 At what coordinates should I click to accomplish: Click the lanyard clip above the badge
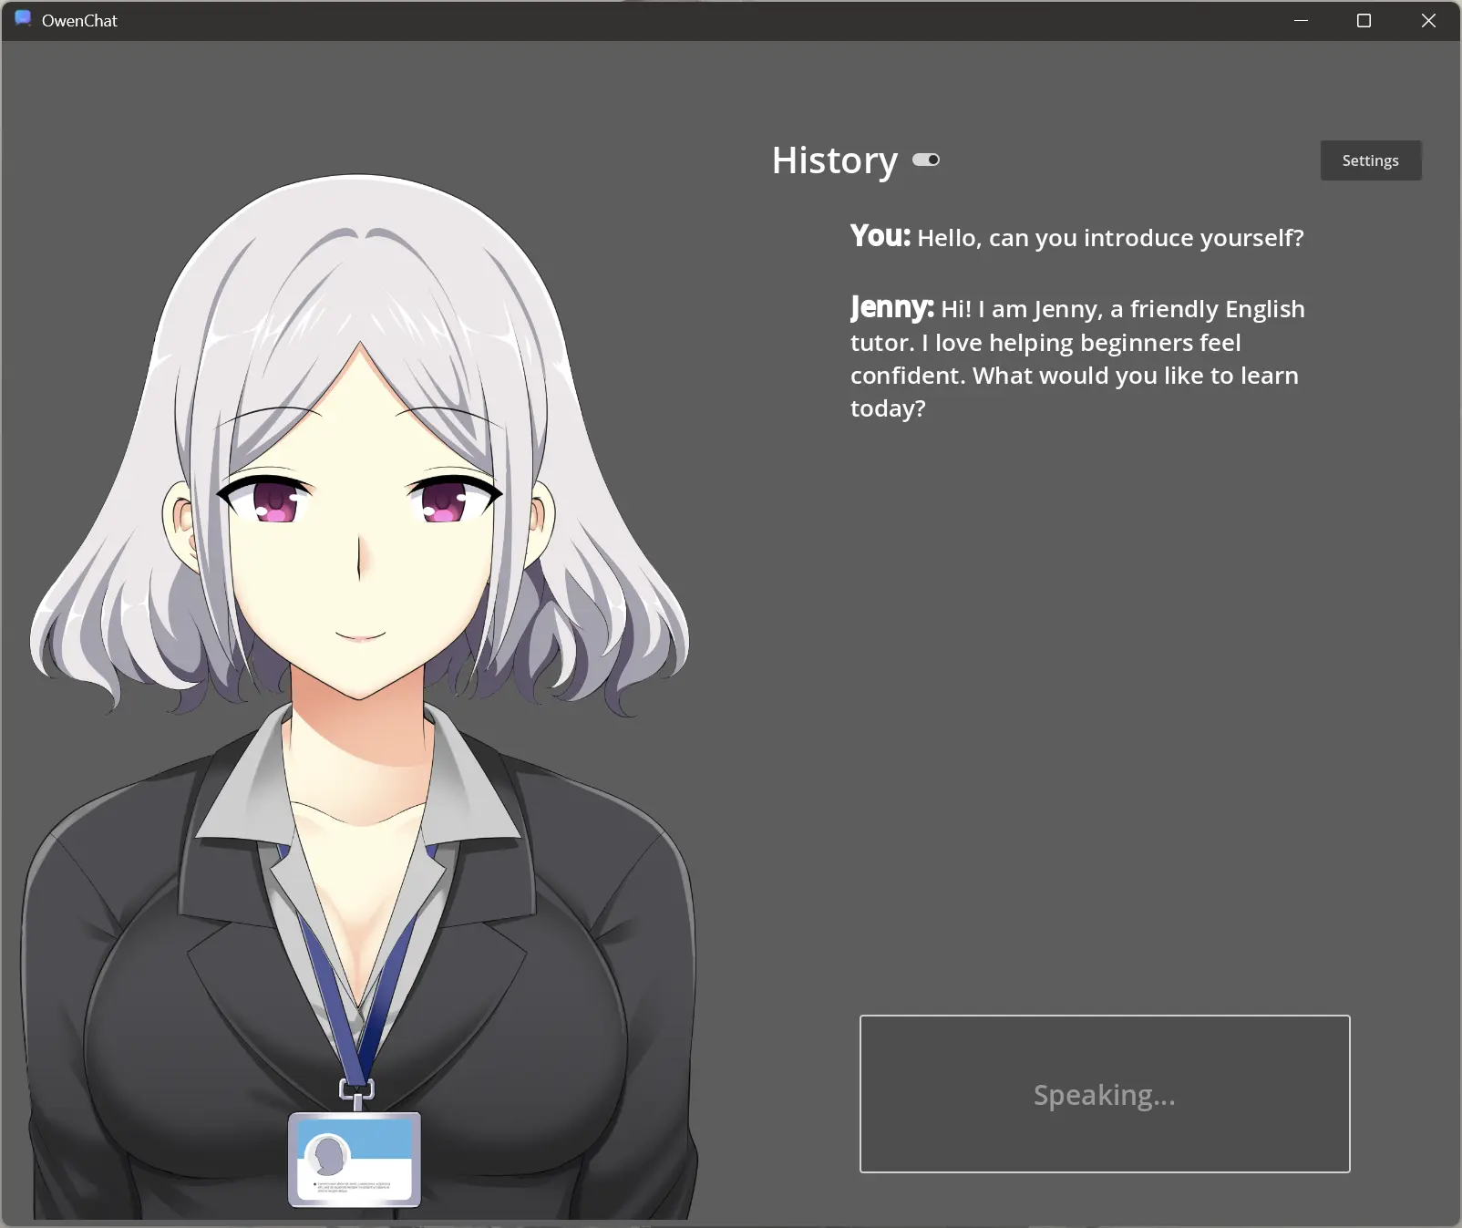point(356,1091)
